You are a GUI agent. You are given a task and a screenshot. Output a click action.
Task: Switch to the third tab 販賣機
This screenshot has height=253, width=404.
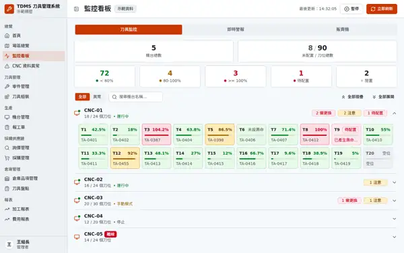[x=343, y=30]
